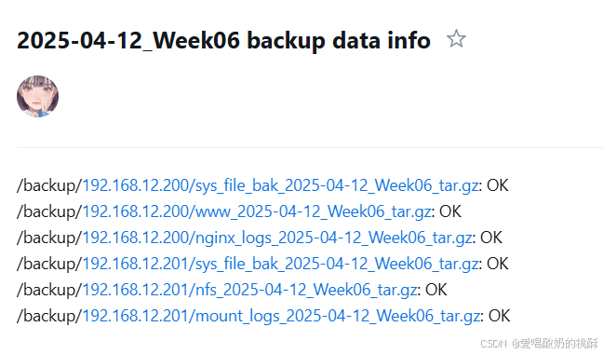Star the Week06 backup data info email
Image resolution: width=603 pixels, height=354 pixels.
(456, 38)
